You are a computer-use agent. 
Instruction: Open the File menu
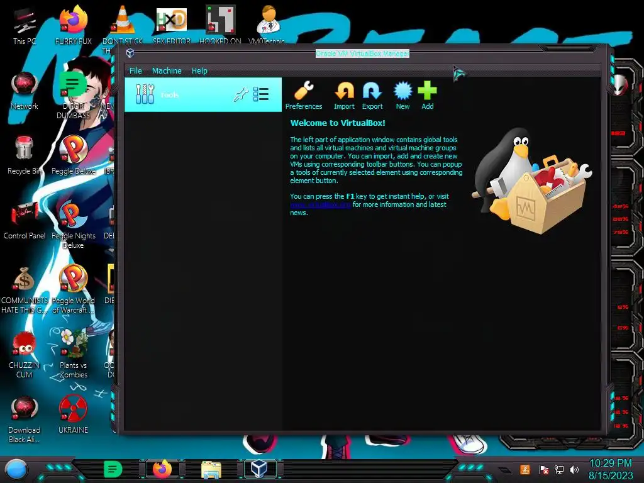pyautogui.click(x=136, y=70)
